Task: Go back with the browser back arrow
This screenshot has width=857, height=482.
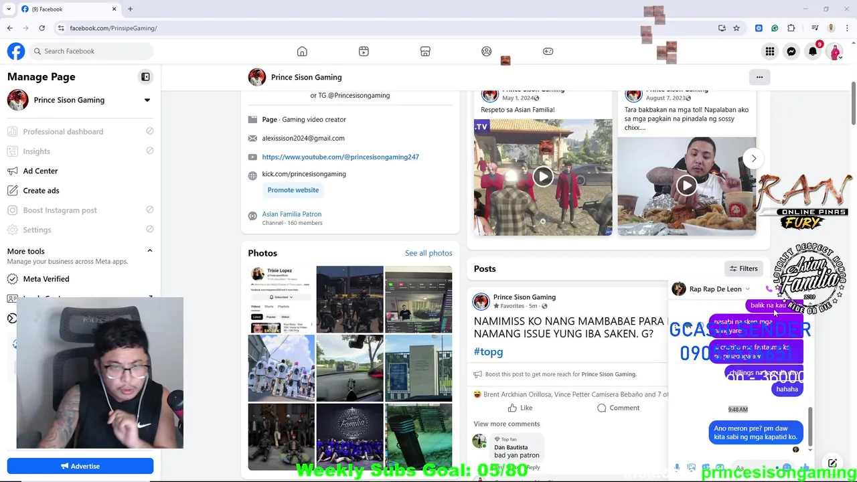Action: [9, 28]
